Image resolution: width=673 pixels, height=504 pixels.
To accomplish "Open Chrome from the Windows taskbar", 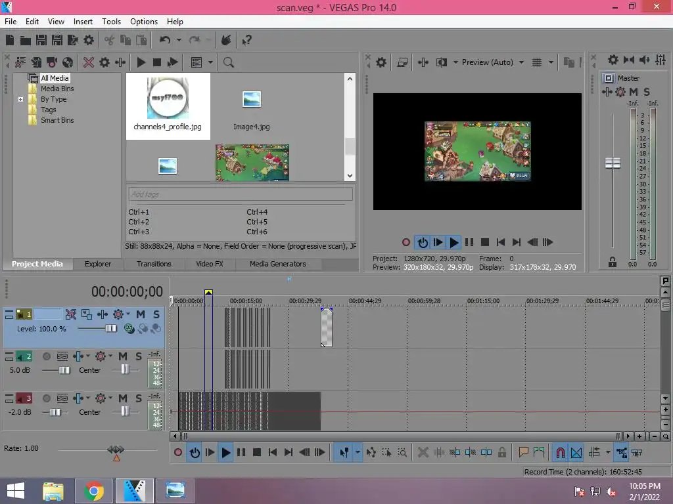I will (93, 491).
